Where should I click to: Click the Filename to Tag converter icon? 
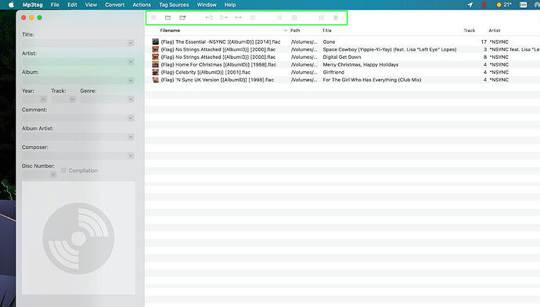[x=224, y=17]
